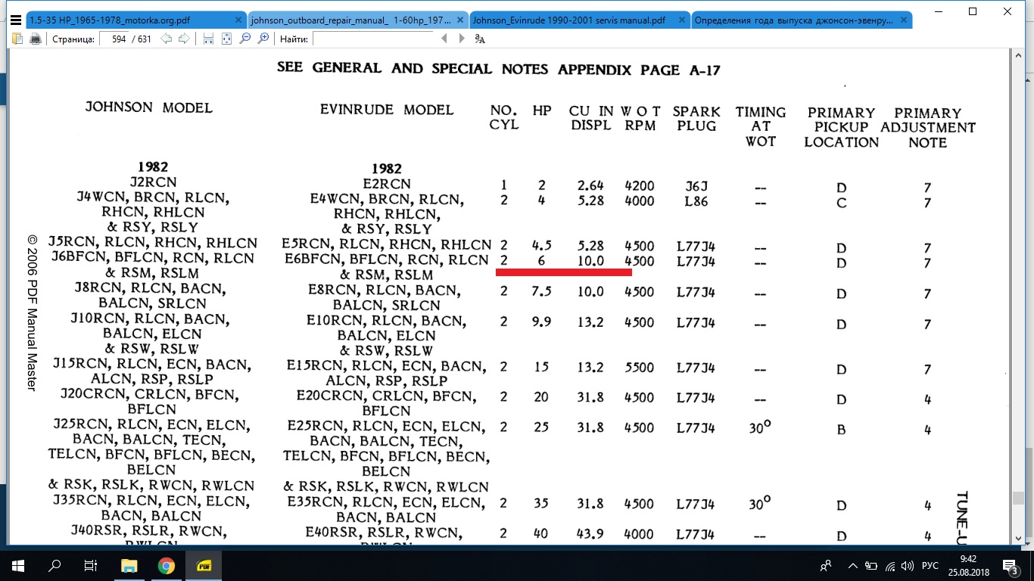Click spark plug value J6J

tap(695, 186)
